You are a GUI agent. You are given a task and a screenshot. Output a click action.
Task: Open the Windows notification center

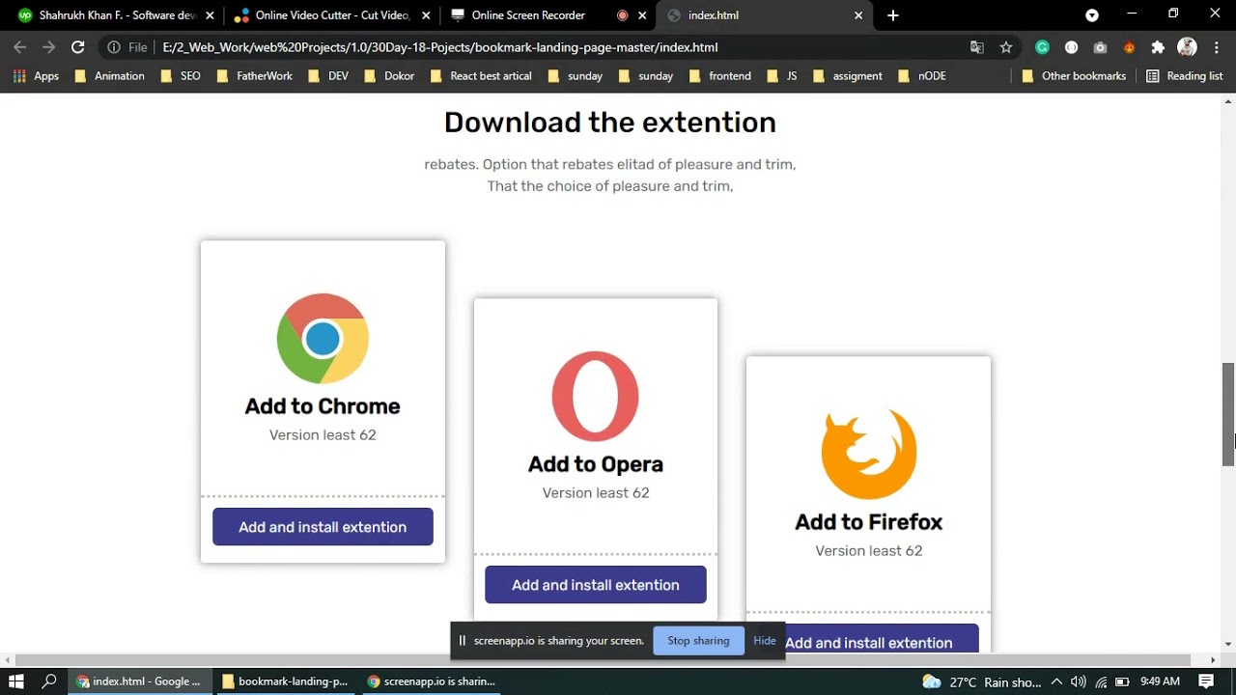[1206, 681]
